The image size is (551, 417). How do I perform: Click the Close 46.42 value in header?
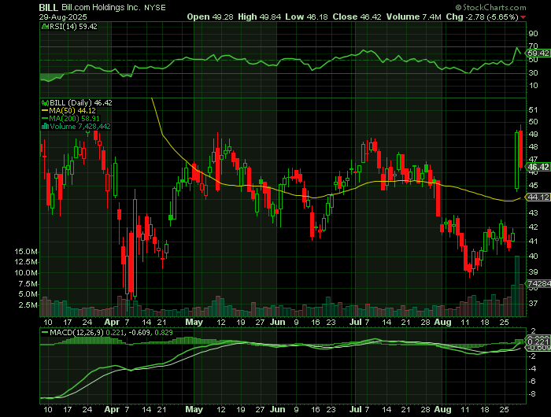(x=357, y=17)
